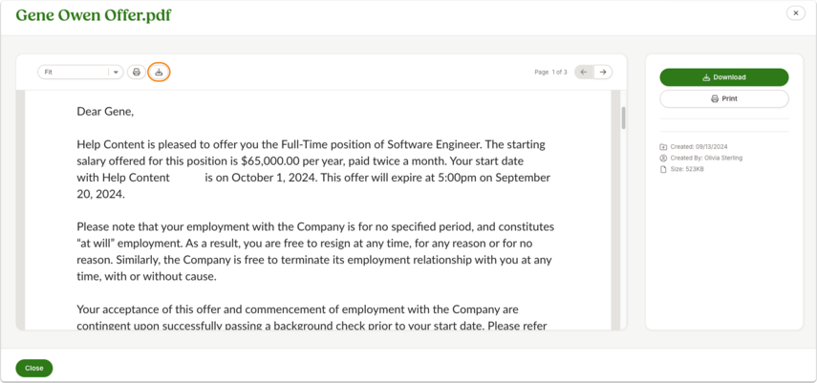
Task: Click the calendar icon beside the Created date
Action: click(663, 147)
